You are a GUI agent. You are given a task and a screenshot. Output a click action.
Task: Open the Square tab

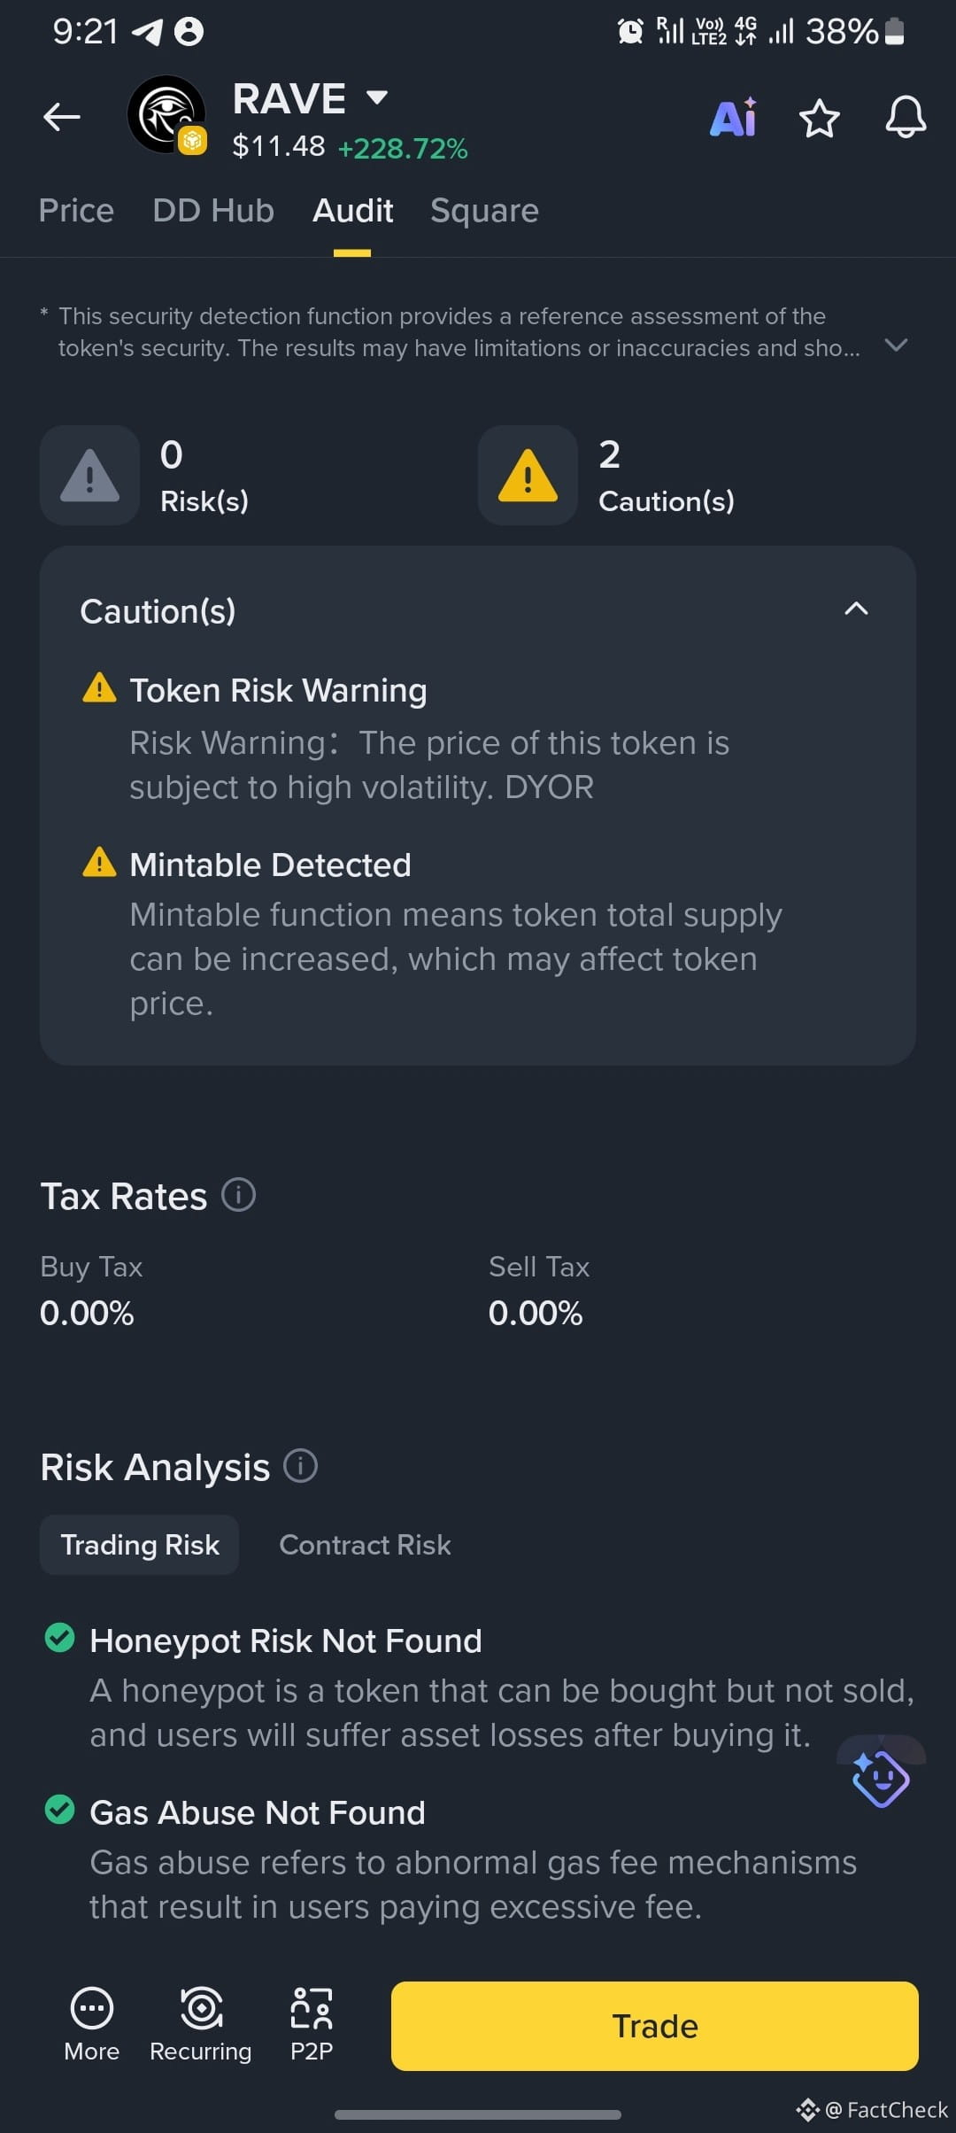coord(484,211)
